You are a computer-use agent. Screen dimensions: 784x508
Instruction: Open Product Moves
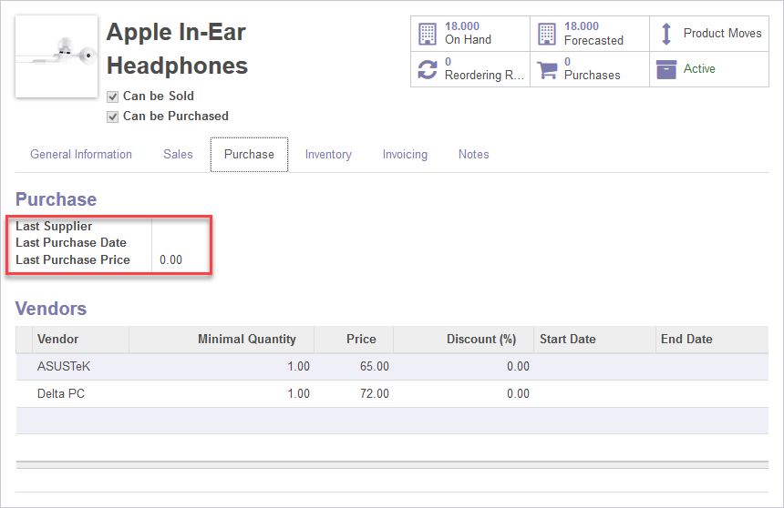click(709, 34)
